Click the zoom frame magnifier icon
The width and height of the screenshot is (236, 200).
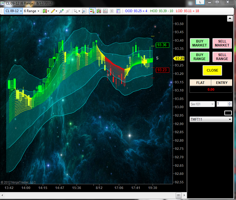(x=84, y=11)
